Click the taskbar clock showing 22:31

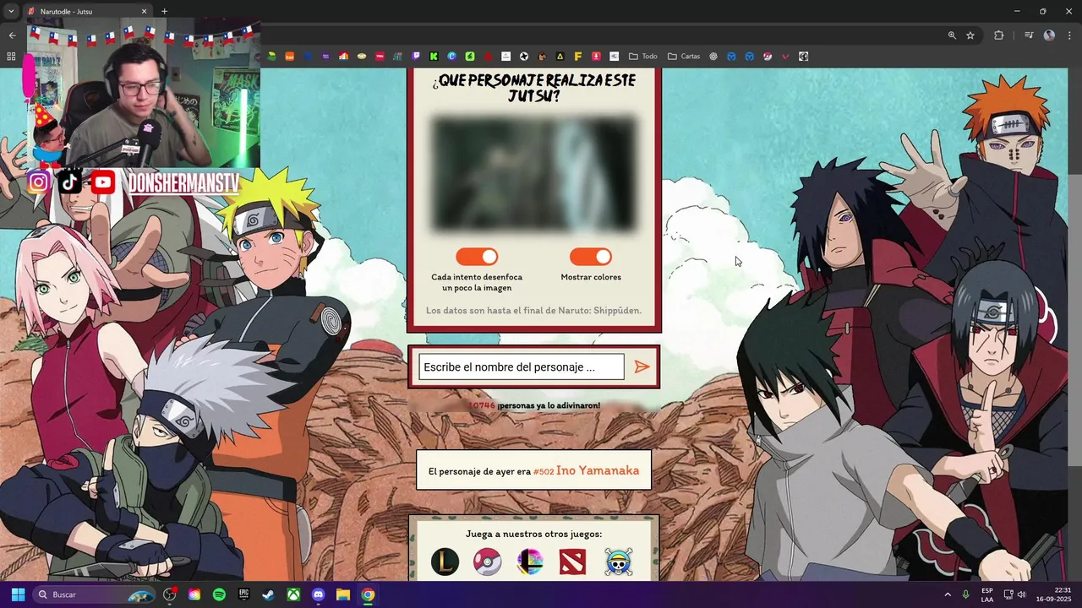(x=1054, y=594)
